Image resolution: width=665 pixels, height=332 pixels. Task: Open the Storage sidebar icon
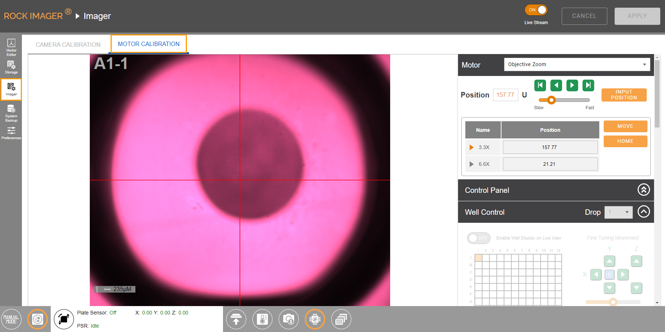11,67
